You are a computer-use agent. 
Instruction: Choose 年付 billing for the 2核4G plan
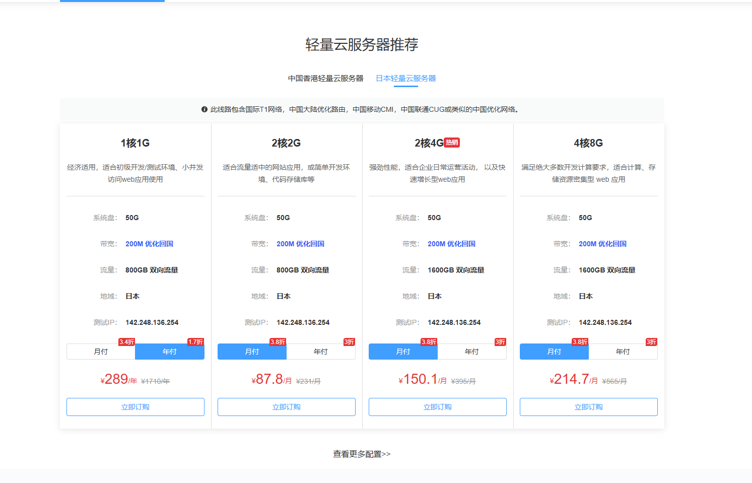[x=472, y=352]
